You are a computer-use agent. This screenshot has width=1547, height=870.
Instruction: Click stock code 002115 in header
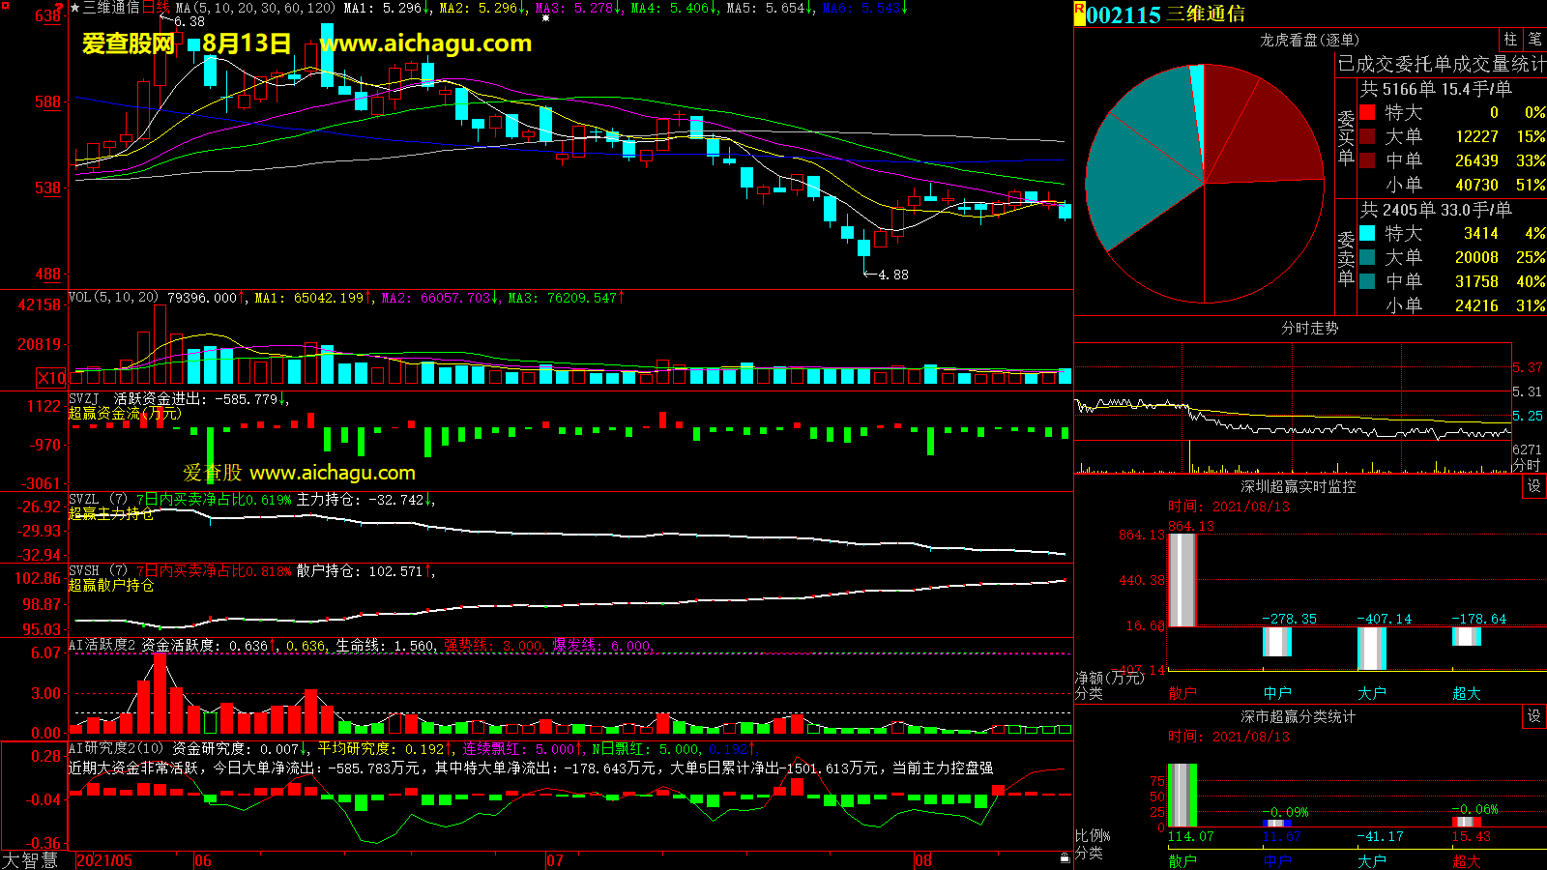tap(1124, 14)
